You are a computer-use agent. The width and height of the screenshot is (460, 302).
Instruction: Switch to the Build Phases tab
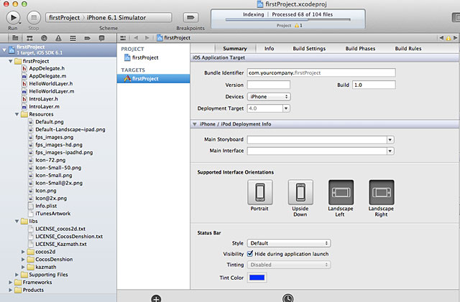coord(360,49)
